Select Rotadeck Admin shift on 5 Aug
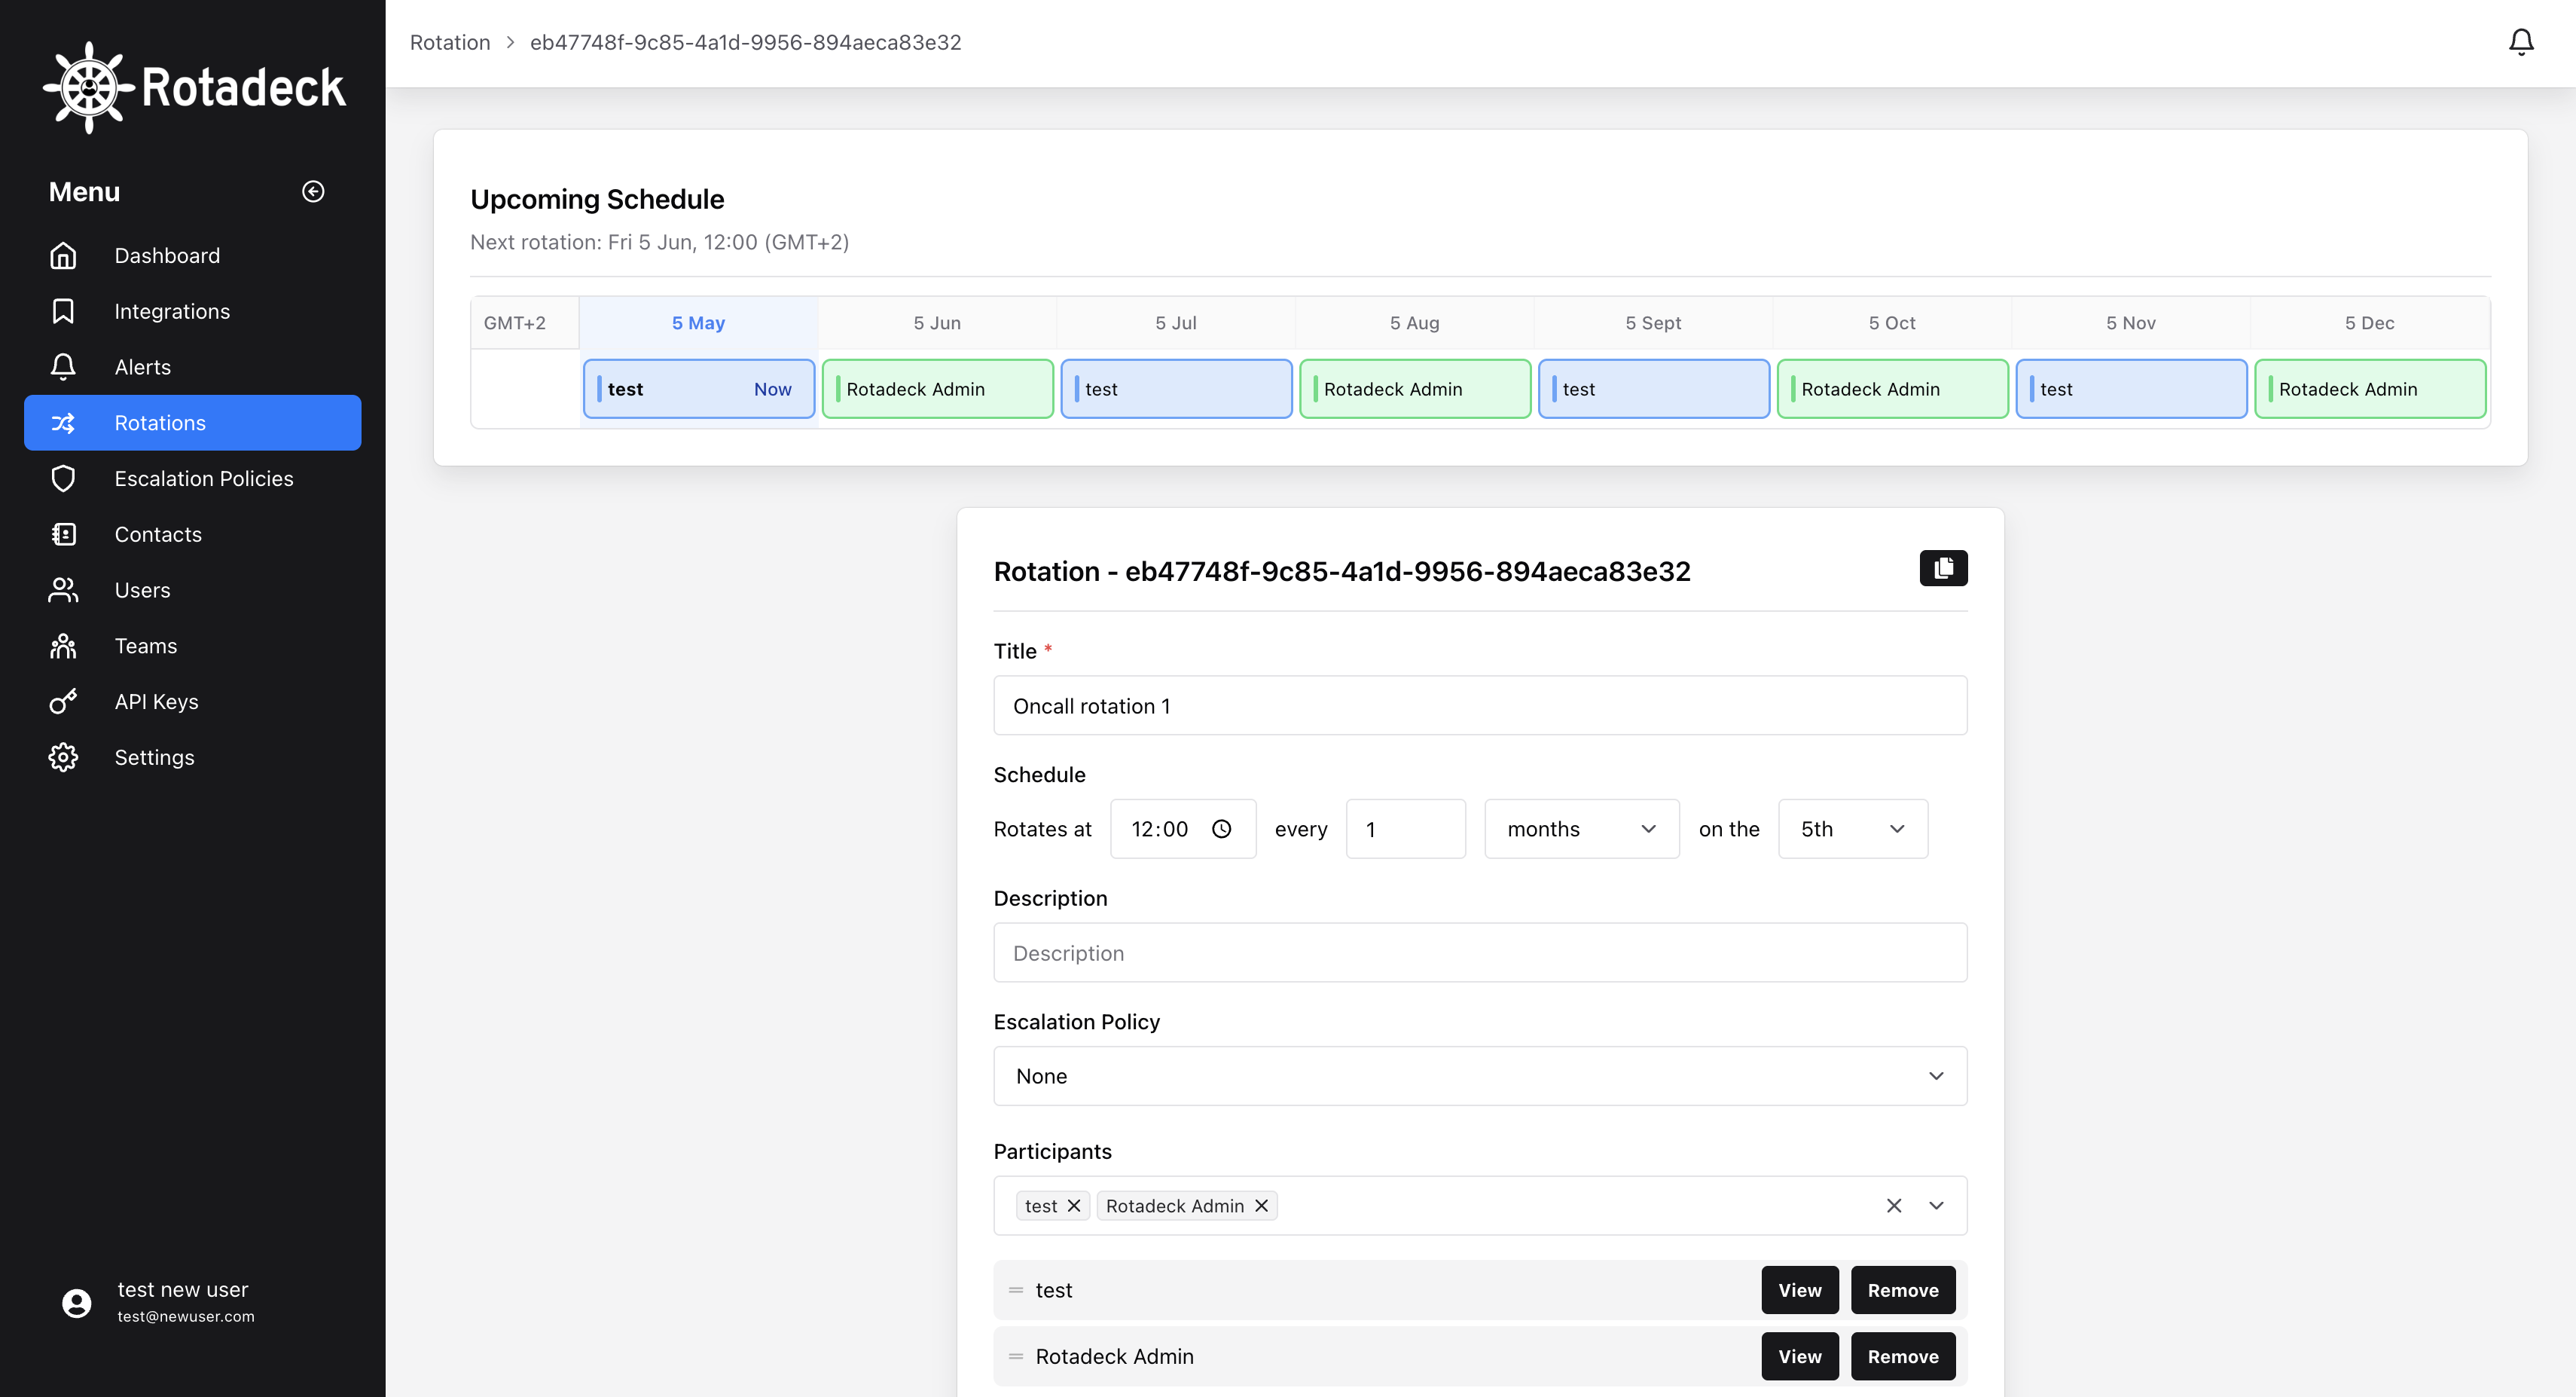The height and width of the screenshot is (1397, 2576). 1415,390
